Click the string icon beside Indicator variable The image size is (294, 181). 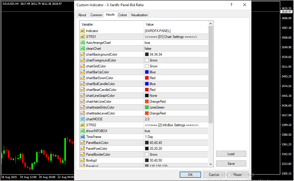[x=82, y=31]
